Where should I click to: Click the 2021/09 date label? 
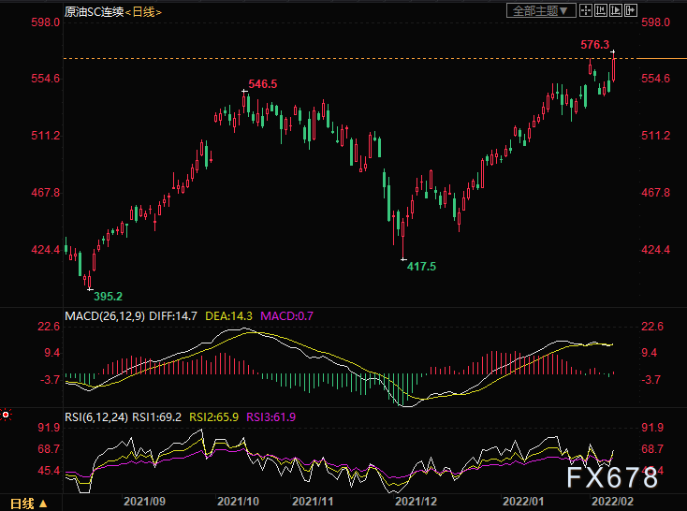point(144,502)
